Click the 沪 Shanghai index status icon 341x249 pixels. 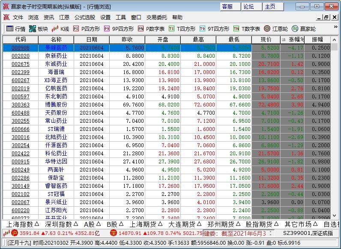(15, 233)
